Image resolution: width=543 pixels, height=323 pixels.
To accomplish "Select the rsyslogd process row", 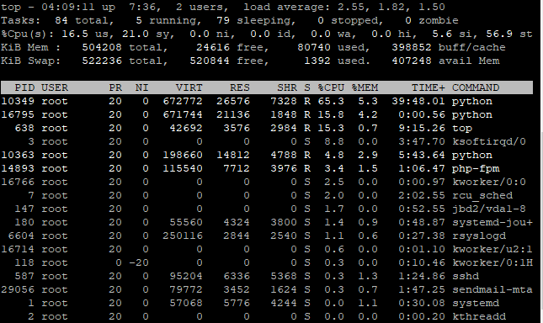I will 267,236.
